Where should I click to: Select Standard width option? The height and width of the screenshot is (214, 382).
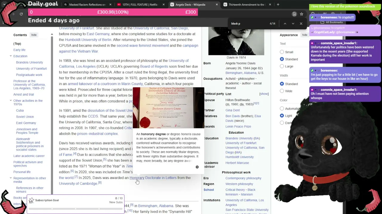pyautogui.click(x=282, y=84)
